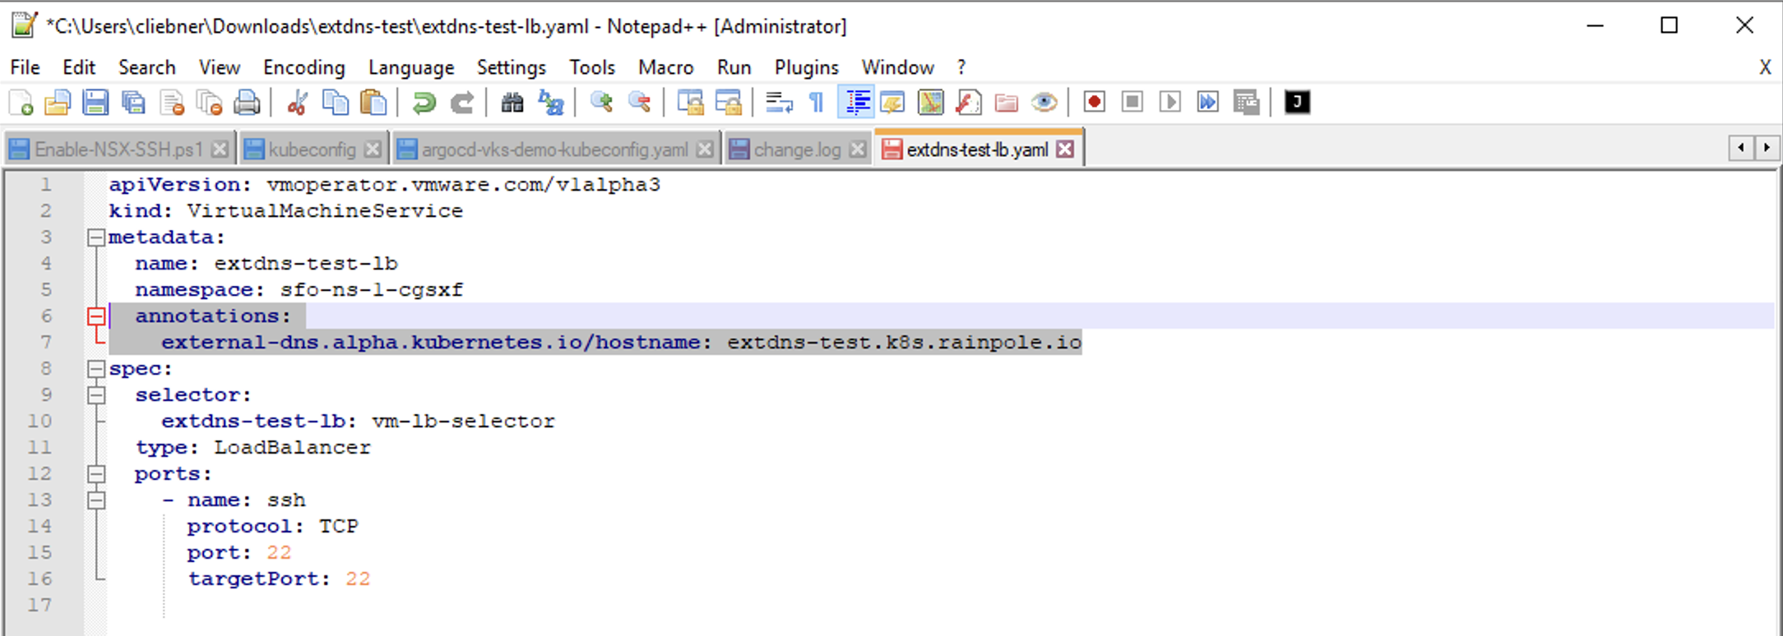
Task: Toggle Show All Characters pilcrow button
Action: (x=817, y=103)
